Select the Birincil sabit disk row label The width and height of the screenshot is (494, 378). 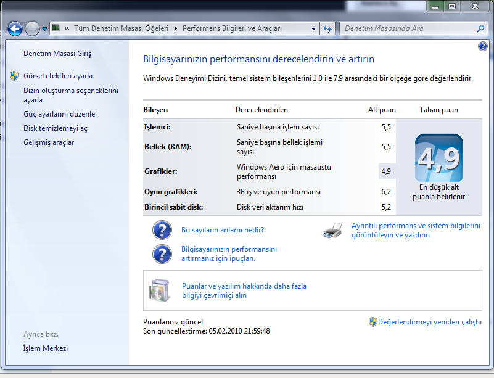(173, 207)
